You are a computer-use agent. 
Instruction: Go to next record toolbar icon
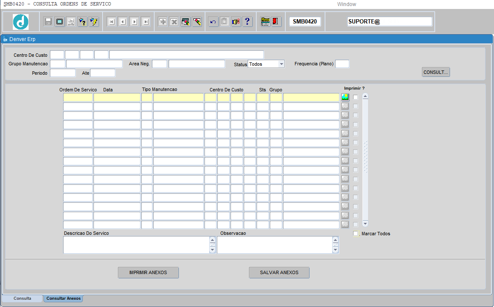(134, 22)
